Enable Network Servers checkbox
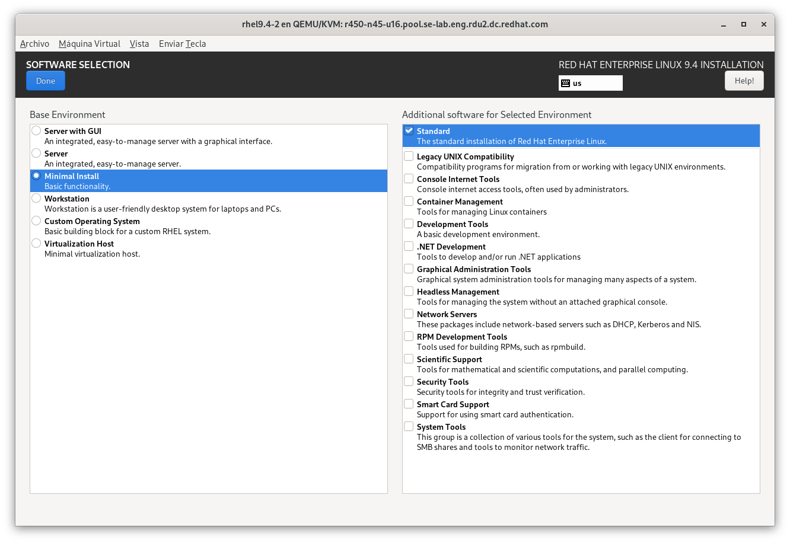 pyautogui.click(x=409, y=314)
